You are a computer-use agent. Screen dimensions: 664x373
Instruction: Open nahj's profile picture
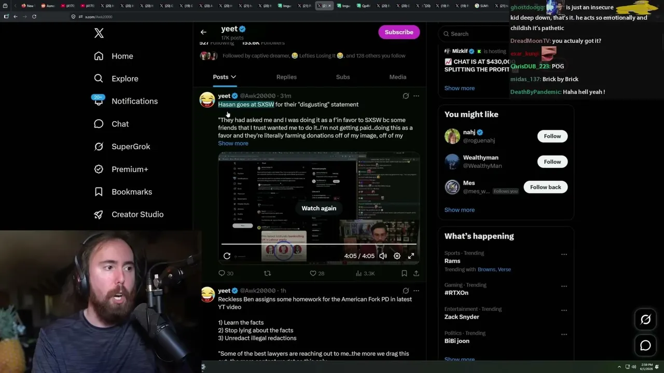452,136
